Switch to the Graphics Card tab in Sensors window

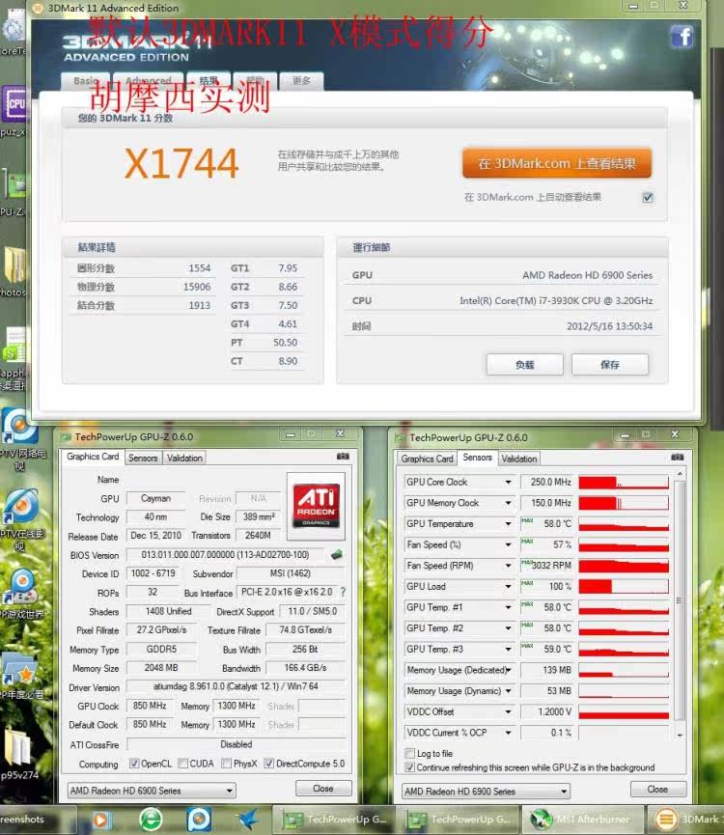click(427, 459)
